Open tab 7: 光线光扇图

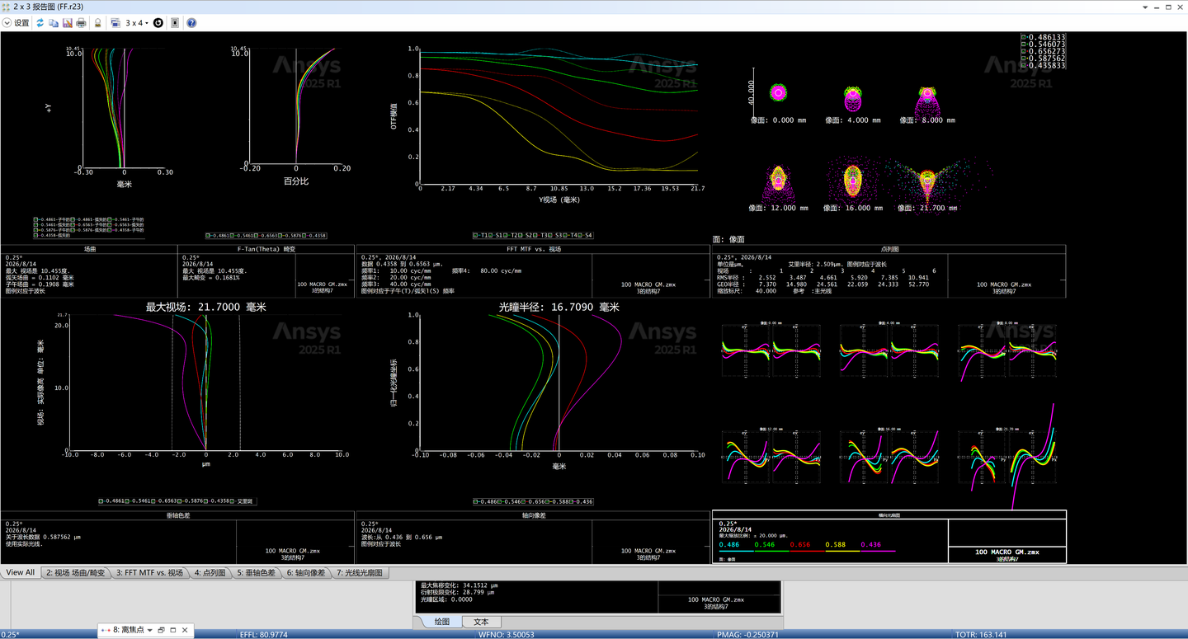tap(361, 572)
